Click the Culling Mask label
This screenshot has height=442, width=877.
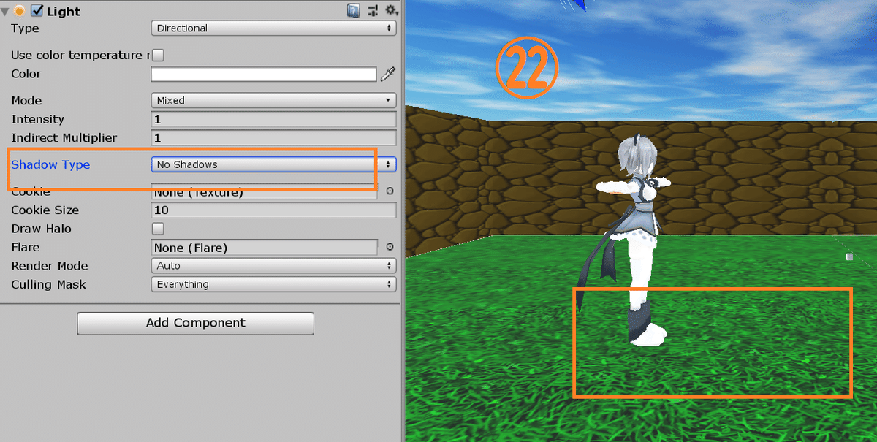tap(48, 285)
